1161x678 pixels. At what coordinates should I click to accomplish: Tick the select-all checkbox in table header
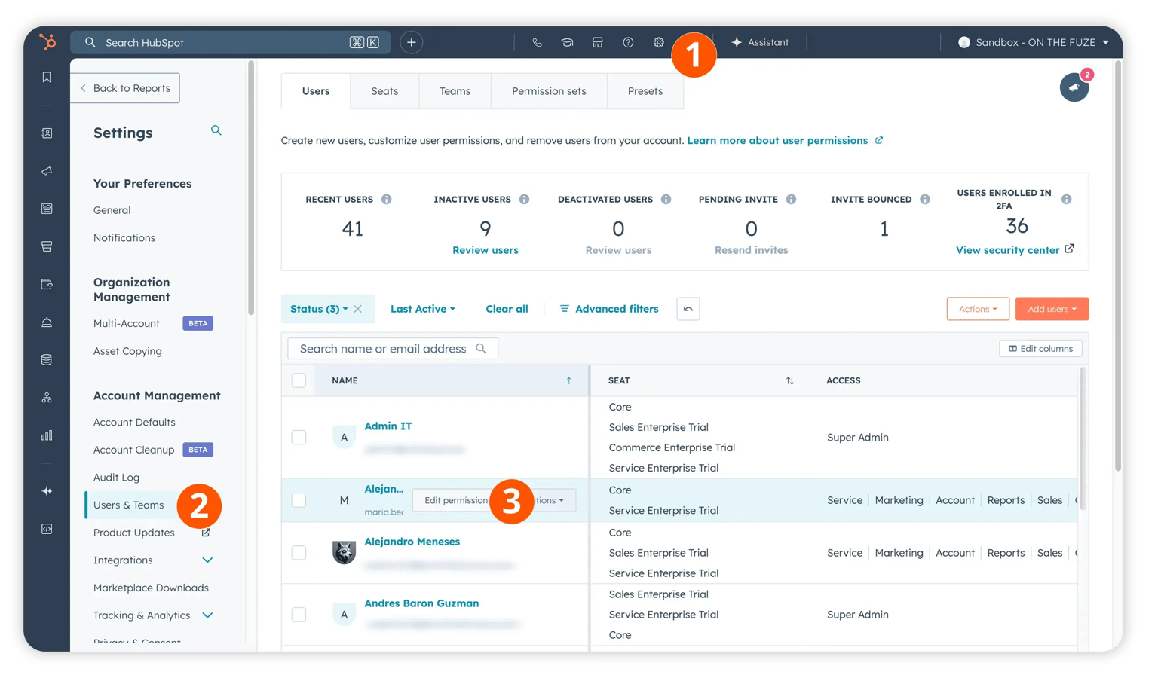point(299,380)
